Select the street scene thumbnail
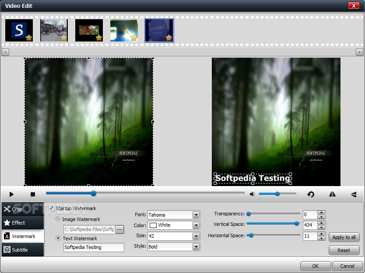This screenshot has width=365, height=273. (x=54, y=31)
